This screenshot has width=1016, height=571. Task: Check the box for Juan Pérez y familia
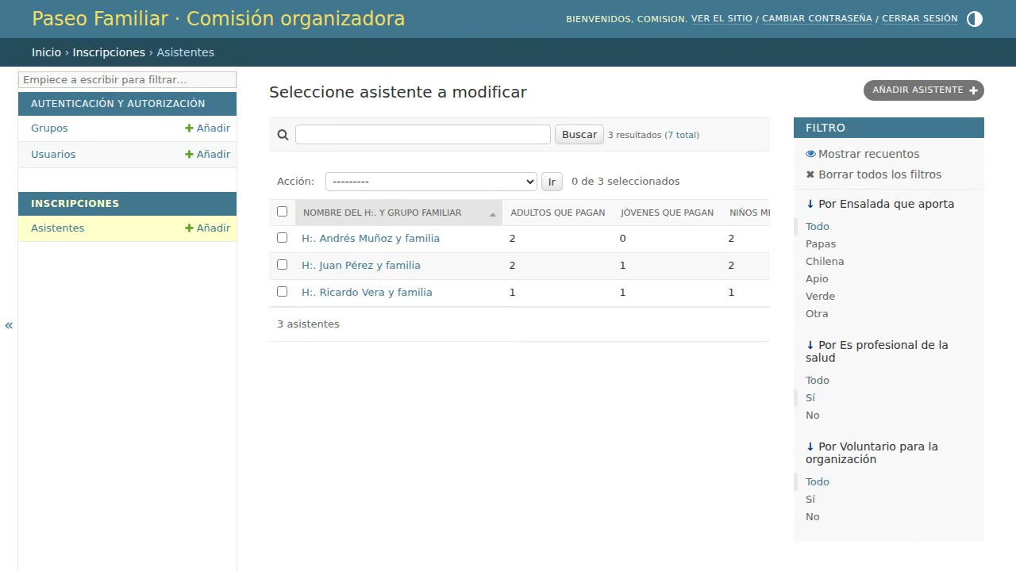coord(282,265)
